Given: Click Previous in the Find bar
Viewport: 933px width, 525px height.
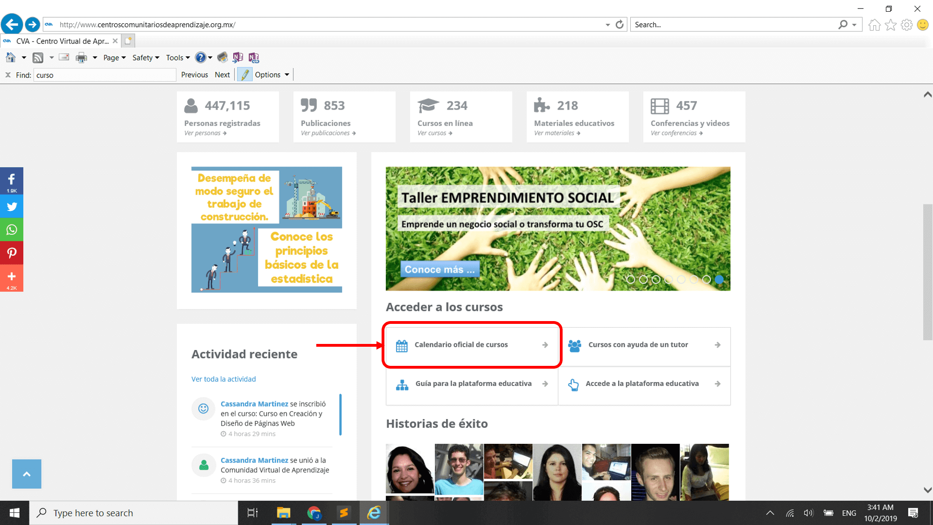Looking at the screenshot, I should (195, 75).
